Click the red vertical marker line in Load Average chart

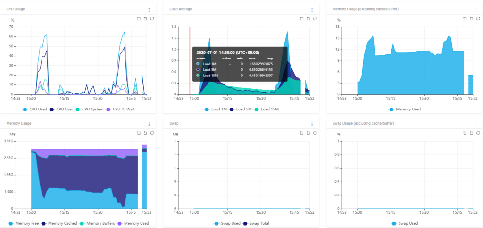pos(190,61)
